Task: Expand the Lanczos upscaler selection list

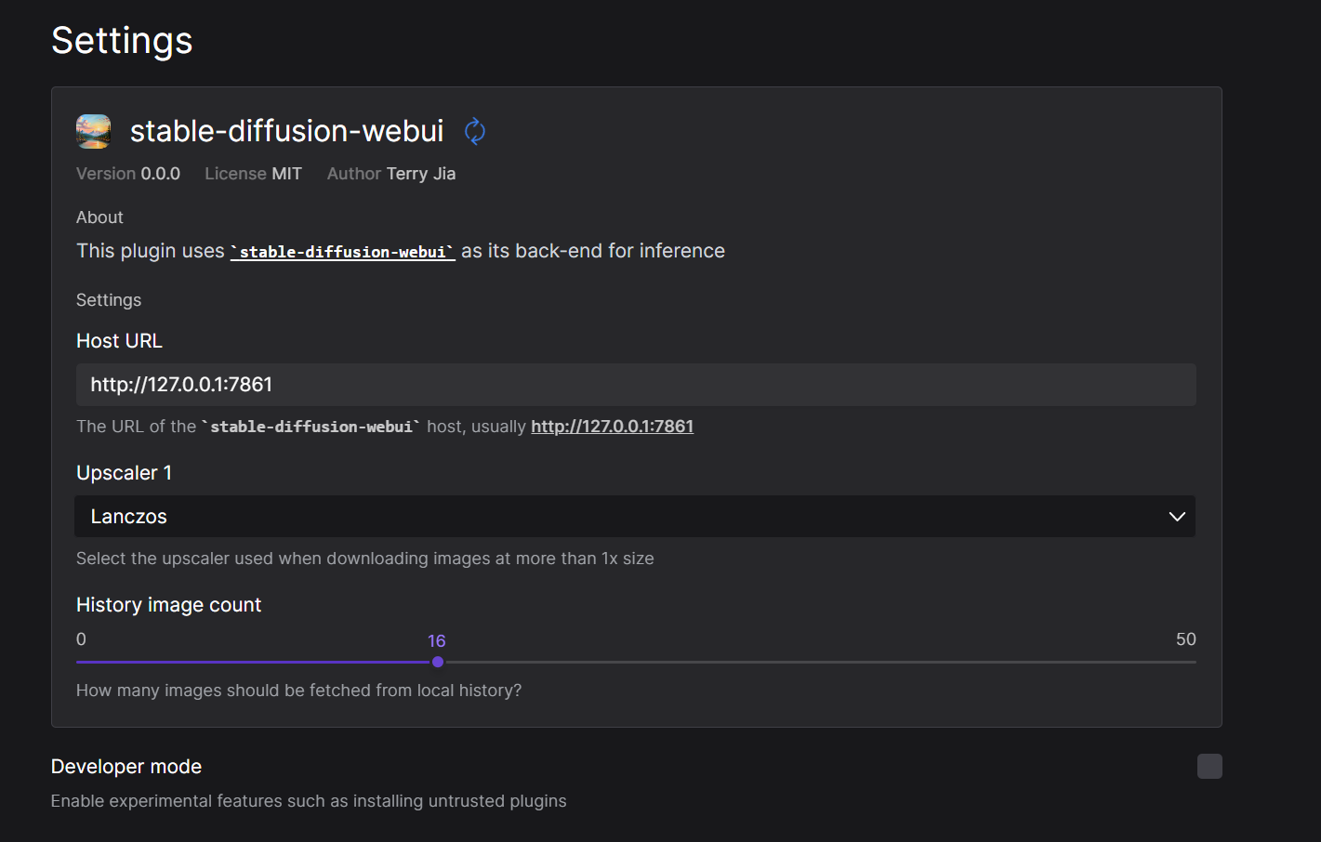Action: (x=635, y=517)
